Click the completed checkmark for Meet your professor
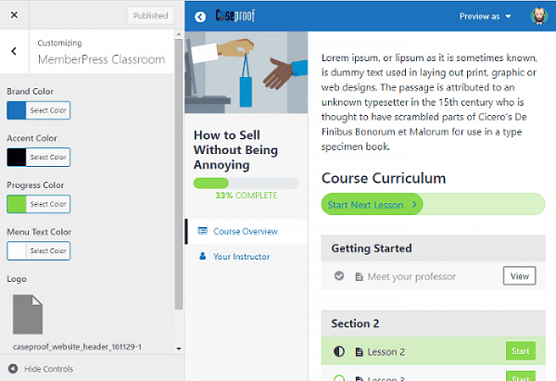 339,275
